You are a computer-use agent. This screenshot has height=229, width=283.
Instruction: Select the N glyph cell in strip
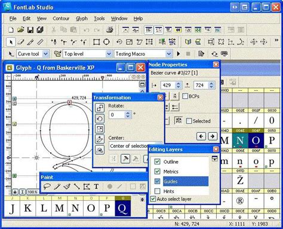75,206
